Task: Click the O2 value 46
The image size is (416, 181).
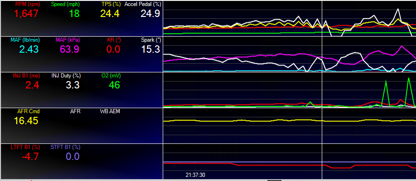Action: click(114, 85)
